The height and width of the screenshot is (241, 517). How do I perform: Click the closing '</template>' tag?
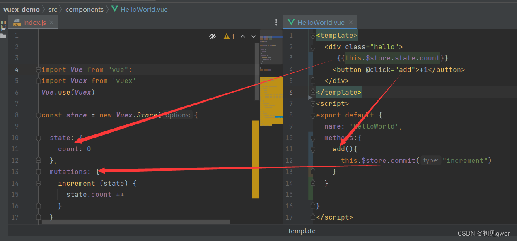339,92
